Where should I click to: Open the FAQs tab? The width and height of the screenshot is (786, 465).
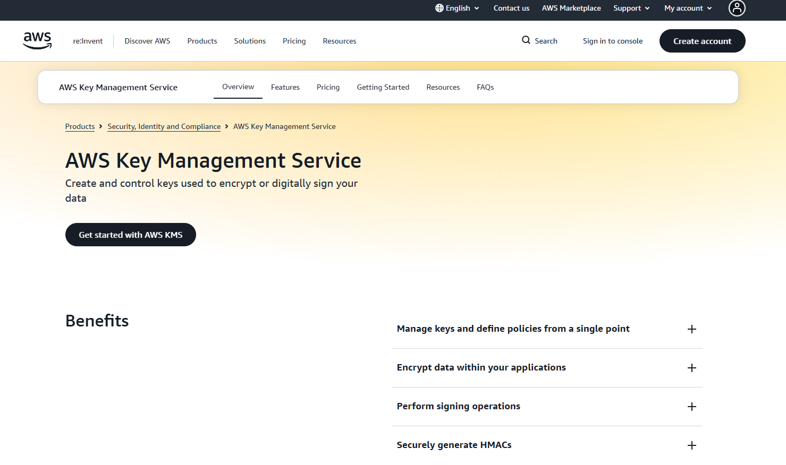tap(485, 87)
